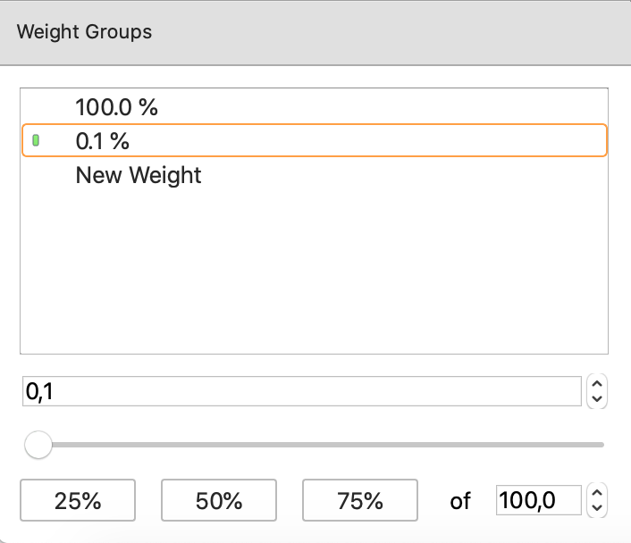Focus the weight field showing 0,1
Viewport: 631px width, 543px height.
[x=302, y=391]
